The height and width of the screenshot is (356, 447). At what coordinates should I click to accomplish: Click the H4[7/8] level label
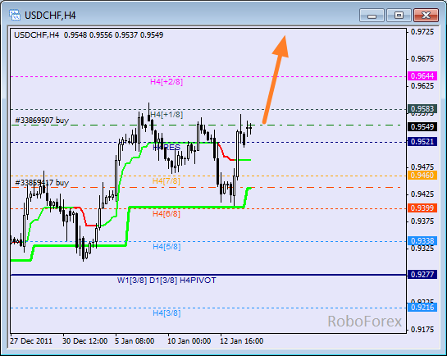[x=166, y=181]
